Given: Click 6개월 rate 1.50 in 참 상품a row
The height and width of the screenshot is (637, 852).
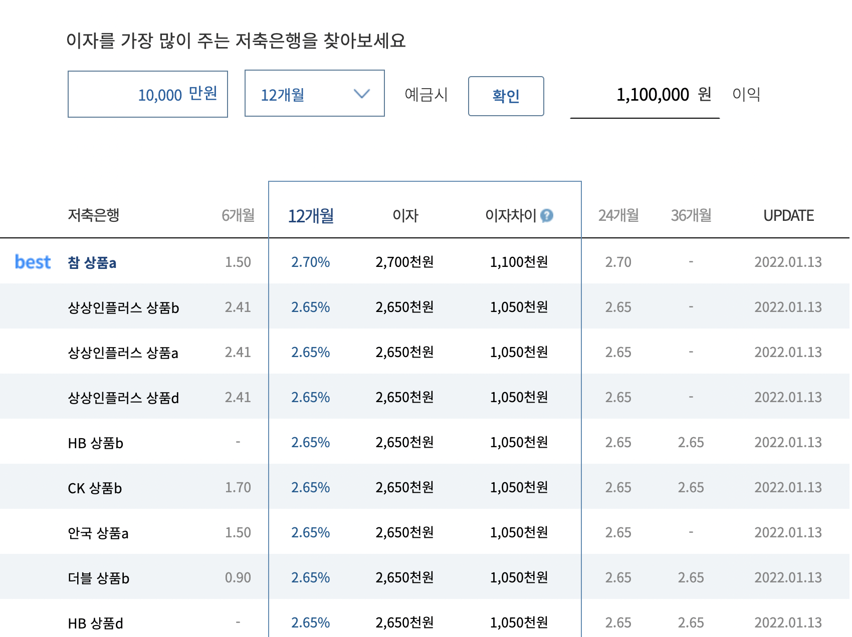Looking at the screenshot, I should pos(238,262).
